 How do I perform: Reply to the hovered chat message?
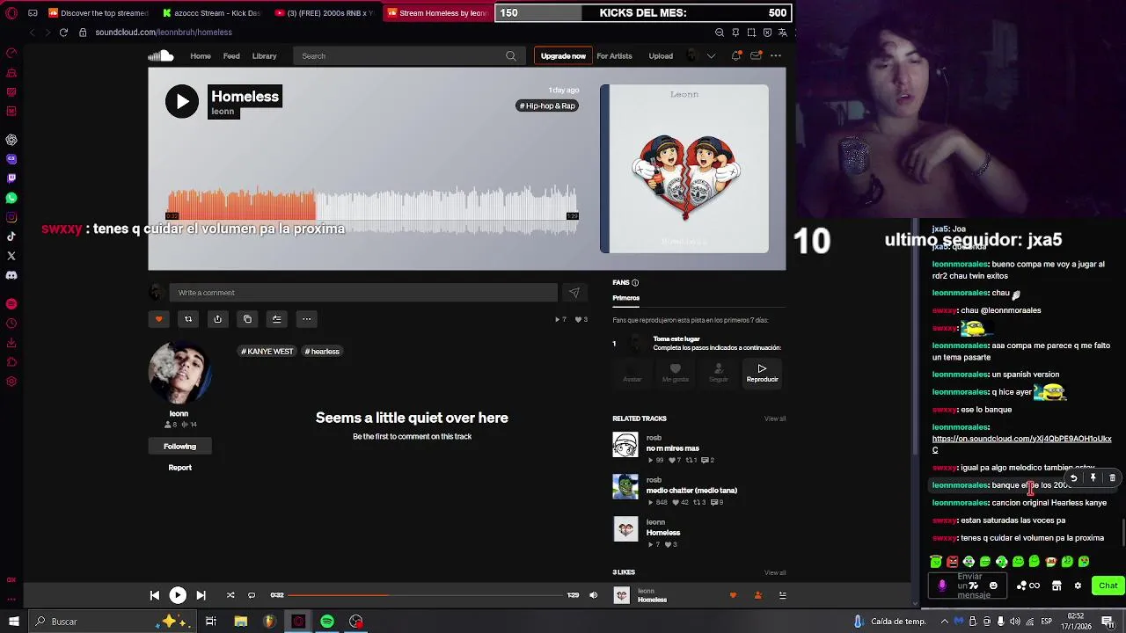click(x=1073, y=478)
